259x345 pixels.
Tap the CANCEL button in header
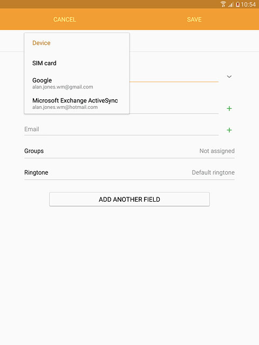pos(65,19)
